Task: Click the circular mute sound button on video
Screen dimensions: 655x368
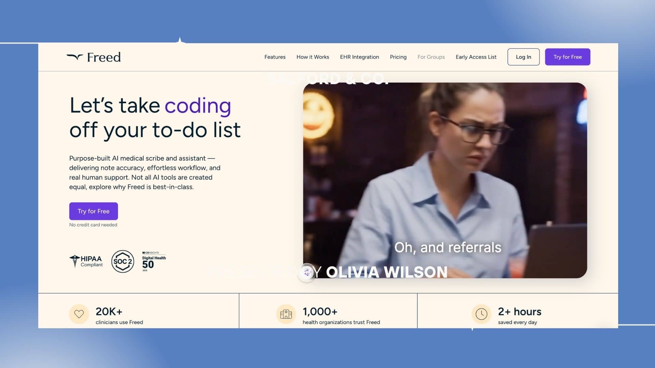Action: [307, 273]
